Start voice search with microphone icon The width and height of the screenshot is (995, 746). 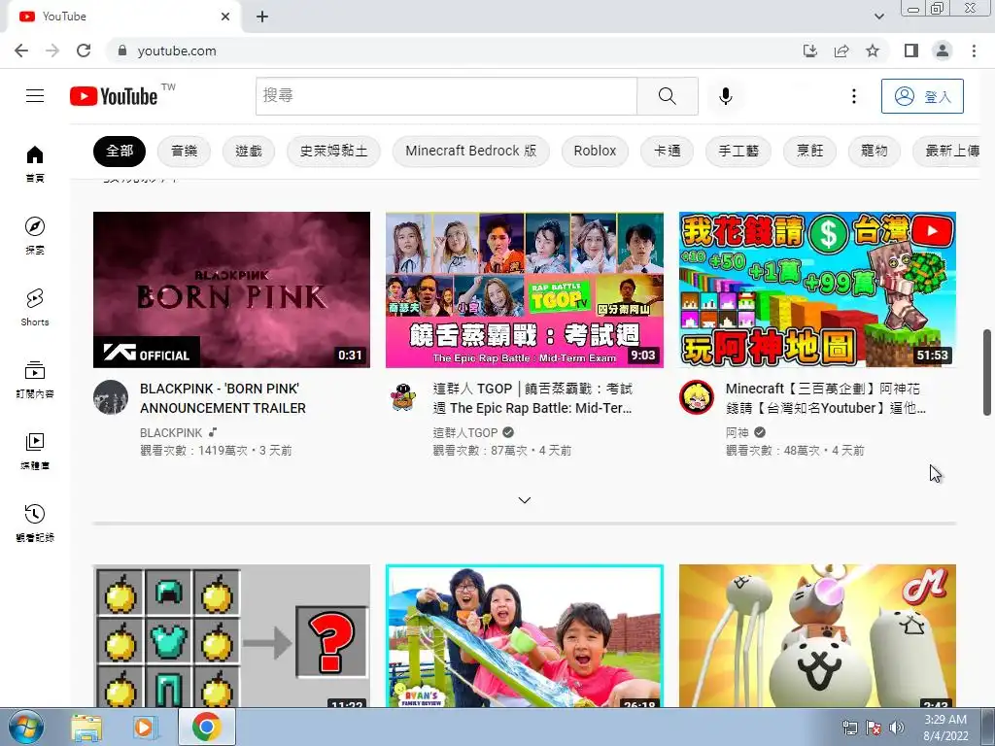coord(725,96)
